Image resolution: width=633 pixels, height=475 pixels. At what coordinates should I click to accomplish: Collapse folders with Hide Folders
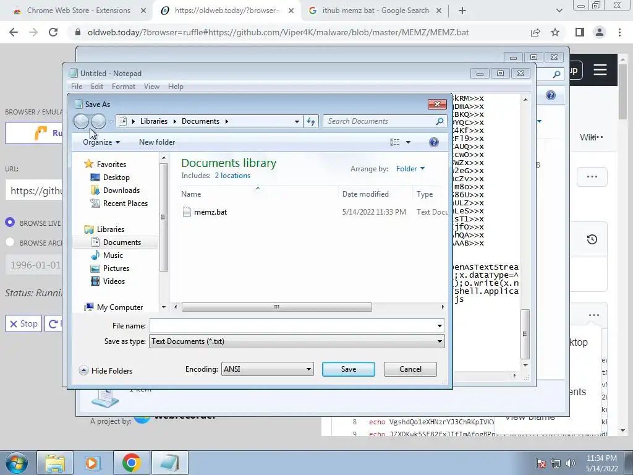(x=106, y=371)
